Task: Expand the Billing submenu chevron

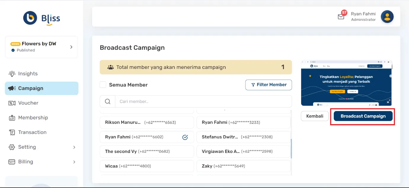Action: click(74, 162)
